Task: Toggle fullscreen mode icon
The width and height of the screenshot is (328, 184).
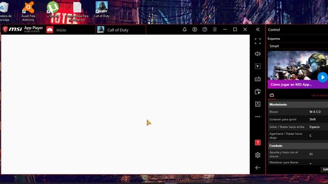Action: pyautogui.click(x=258, y=41)
